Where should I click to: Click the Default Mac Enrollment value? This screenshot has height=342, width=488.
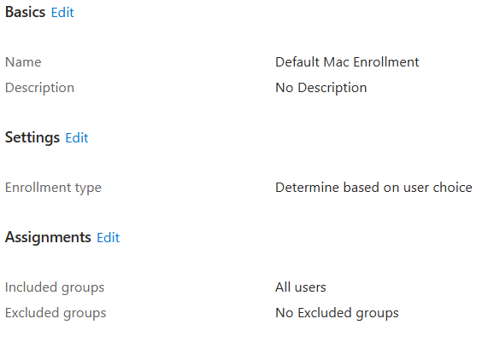(347, 62)
